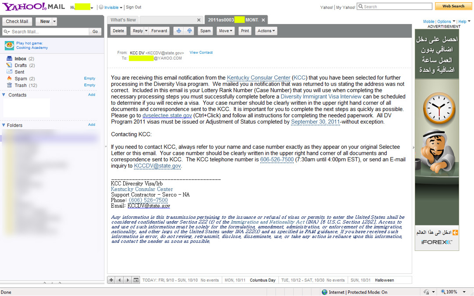Click Add next to Folders

[92, 125]
